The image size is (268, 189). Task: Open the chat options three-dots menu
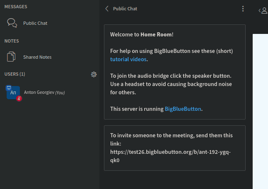pyautogui.click(x=243, y=9)
